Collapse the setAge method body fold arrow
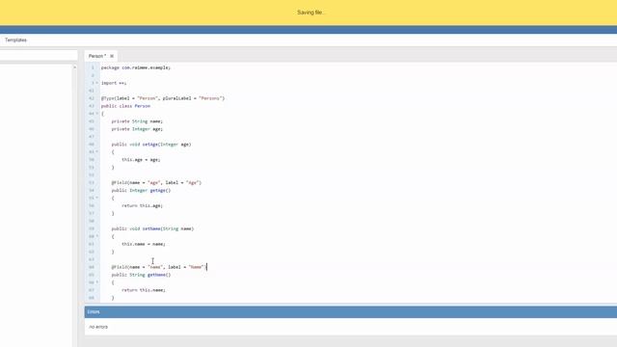The width and height of the screenshot is (617, 347). [97, 152]
